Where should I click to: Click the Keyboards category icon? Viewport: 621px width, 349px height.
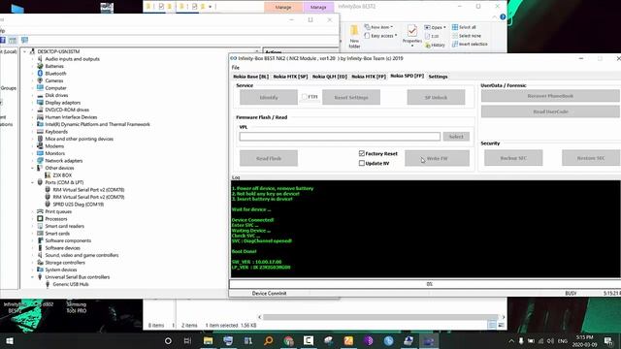tap(40, 132)
